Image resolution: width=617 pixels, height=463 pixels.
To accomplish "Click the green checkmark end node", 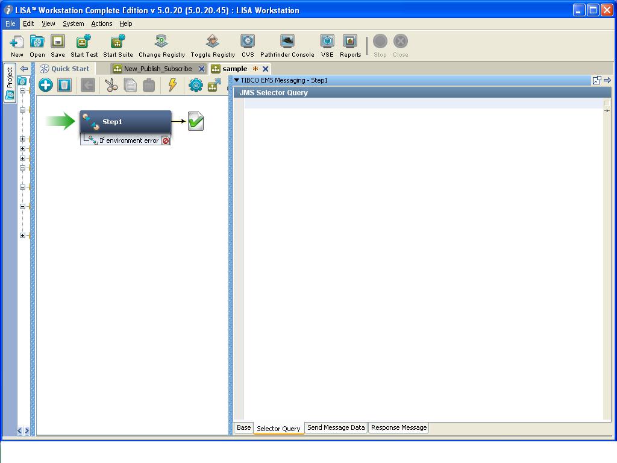I will pos(196,121).
